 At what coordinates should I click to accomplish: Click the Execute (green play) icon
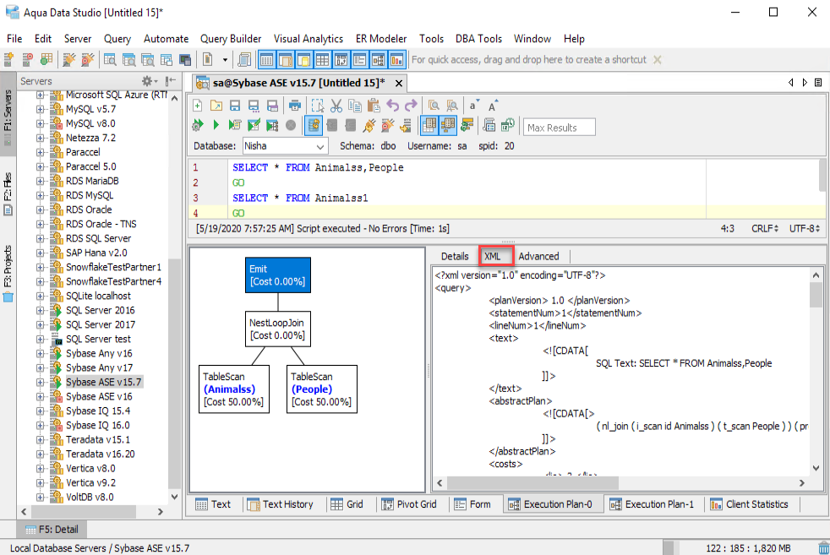tap(216, 126)
